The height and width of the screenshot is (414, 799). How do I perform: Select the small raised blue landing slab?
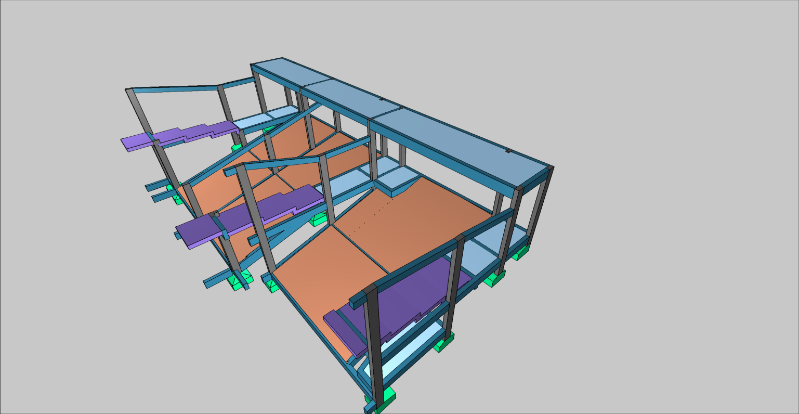[394, 178]
